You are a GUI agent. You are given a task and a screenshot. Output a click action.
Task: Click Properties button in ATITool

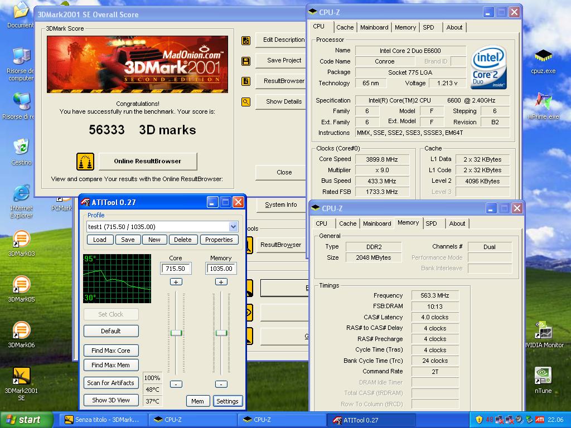point(219,240)
